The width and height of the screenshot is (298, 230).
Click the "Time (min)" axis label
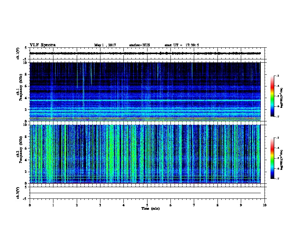point(151,209)
